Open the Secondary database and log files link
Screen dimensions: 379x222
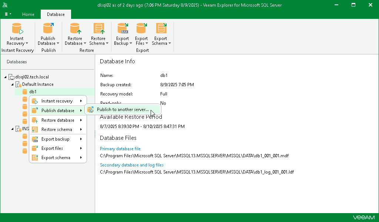coord(132,165)
